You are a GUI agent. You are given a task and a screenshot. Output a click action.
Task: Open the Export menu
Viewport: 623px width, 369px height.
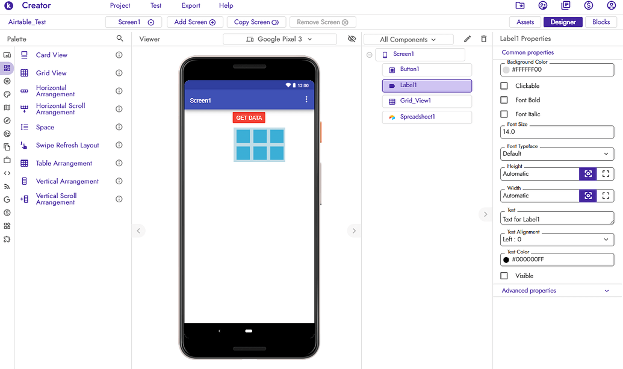(191, 6)
